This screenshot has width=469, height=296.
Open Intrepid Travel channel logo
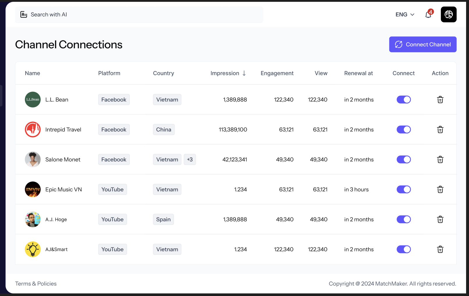[x=33, y=129]
